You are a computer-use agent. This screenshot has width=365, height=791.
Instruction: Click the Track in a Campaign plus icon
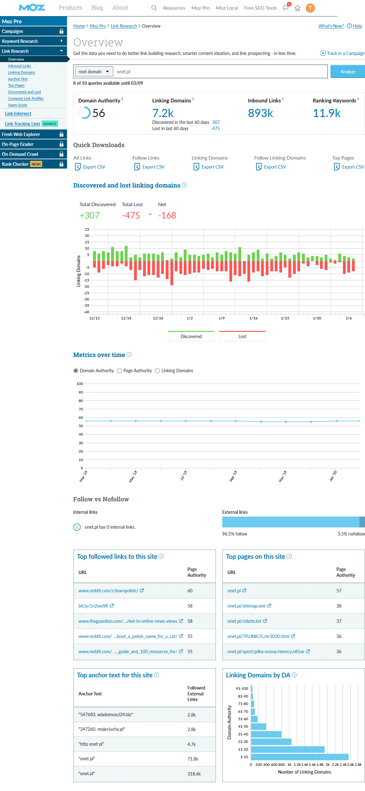323,53
